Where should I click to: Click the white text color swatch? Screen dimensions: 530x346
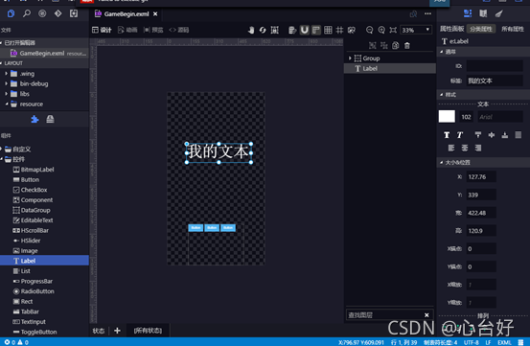tap(447, 117)
